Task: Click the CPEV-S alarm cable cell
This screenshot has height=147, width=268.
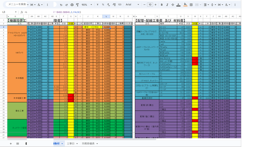Action: click(147, 87)
